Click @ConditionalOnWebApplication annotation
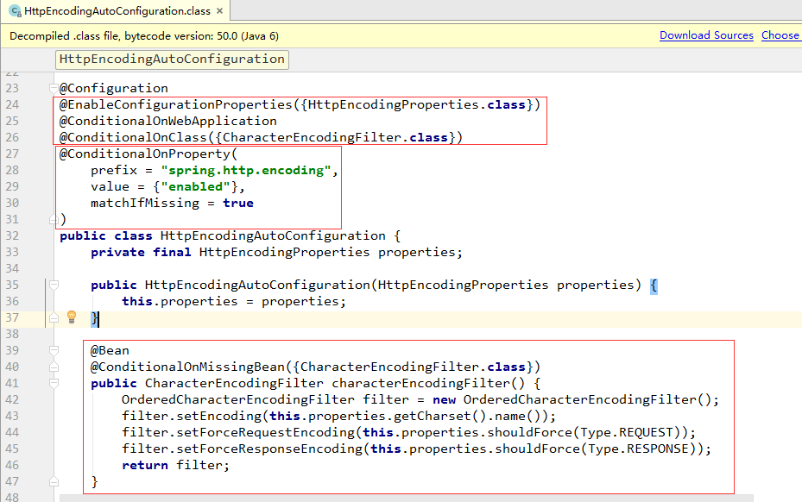The height and width of the screenshot is (502, 802). [167, 121]
